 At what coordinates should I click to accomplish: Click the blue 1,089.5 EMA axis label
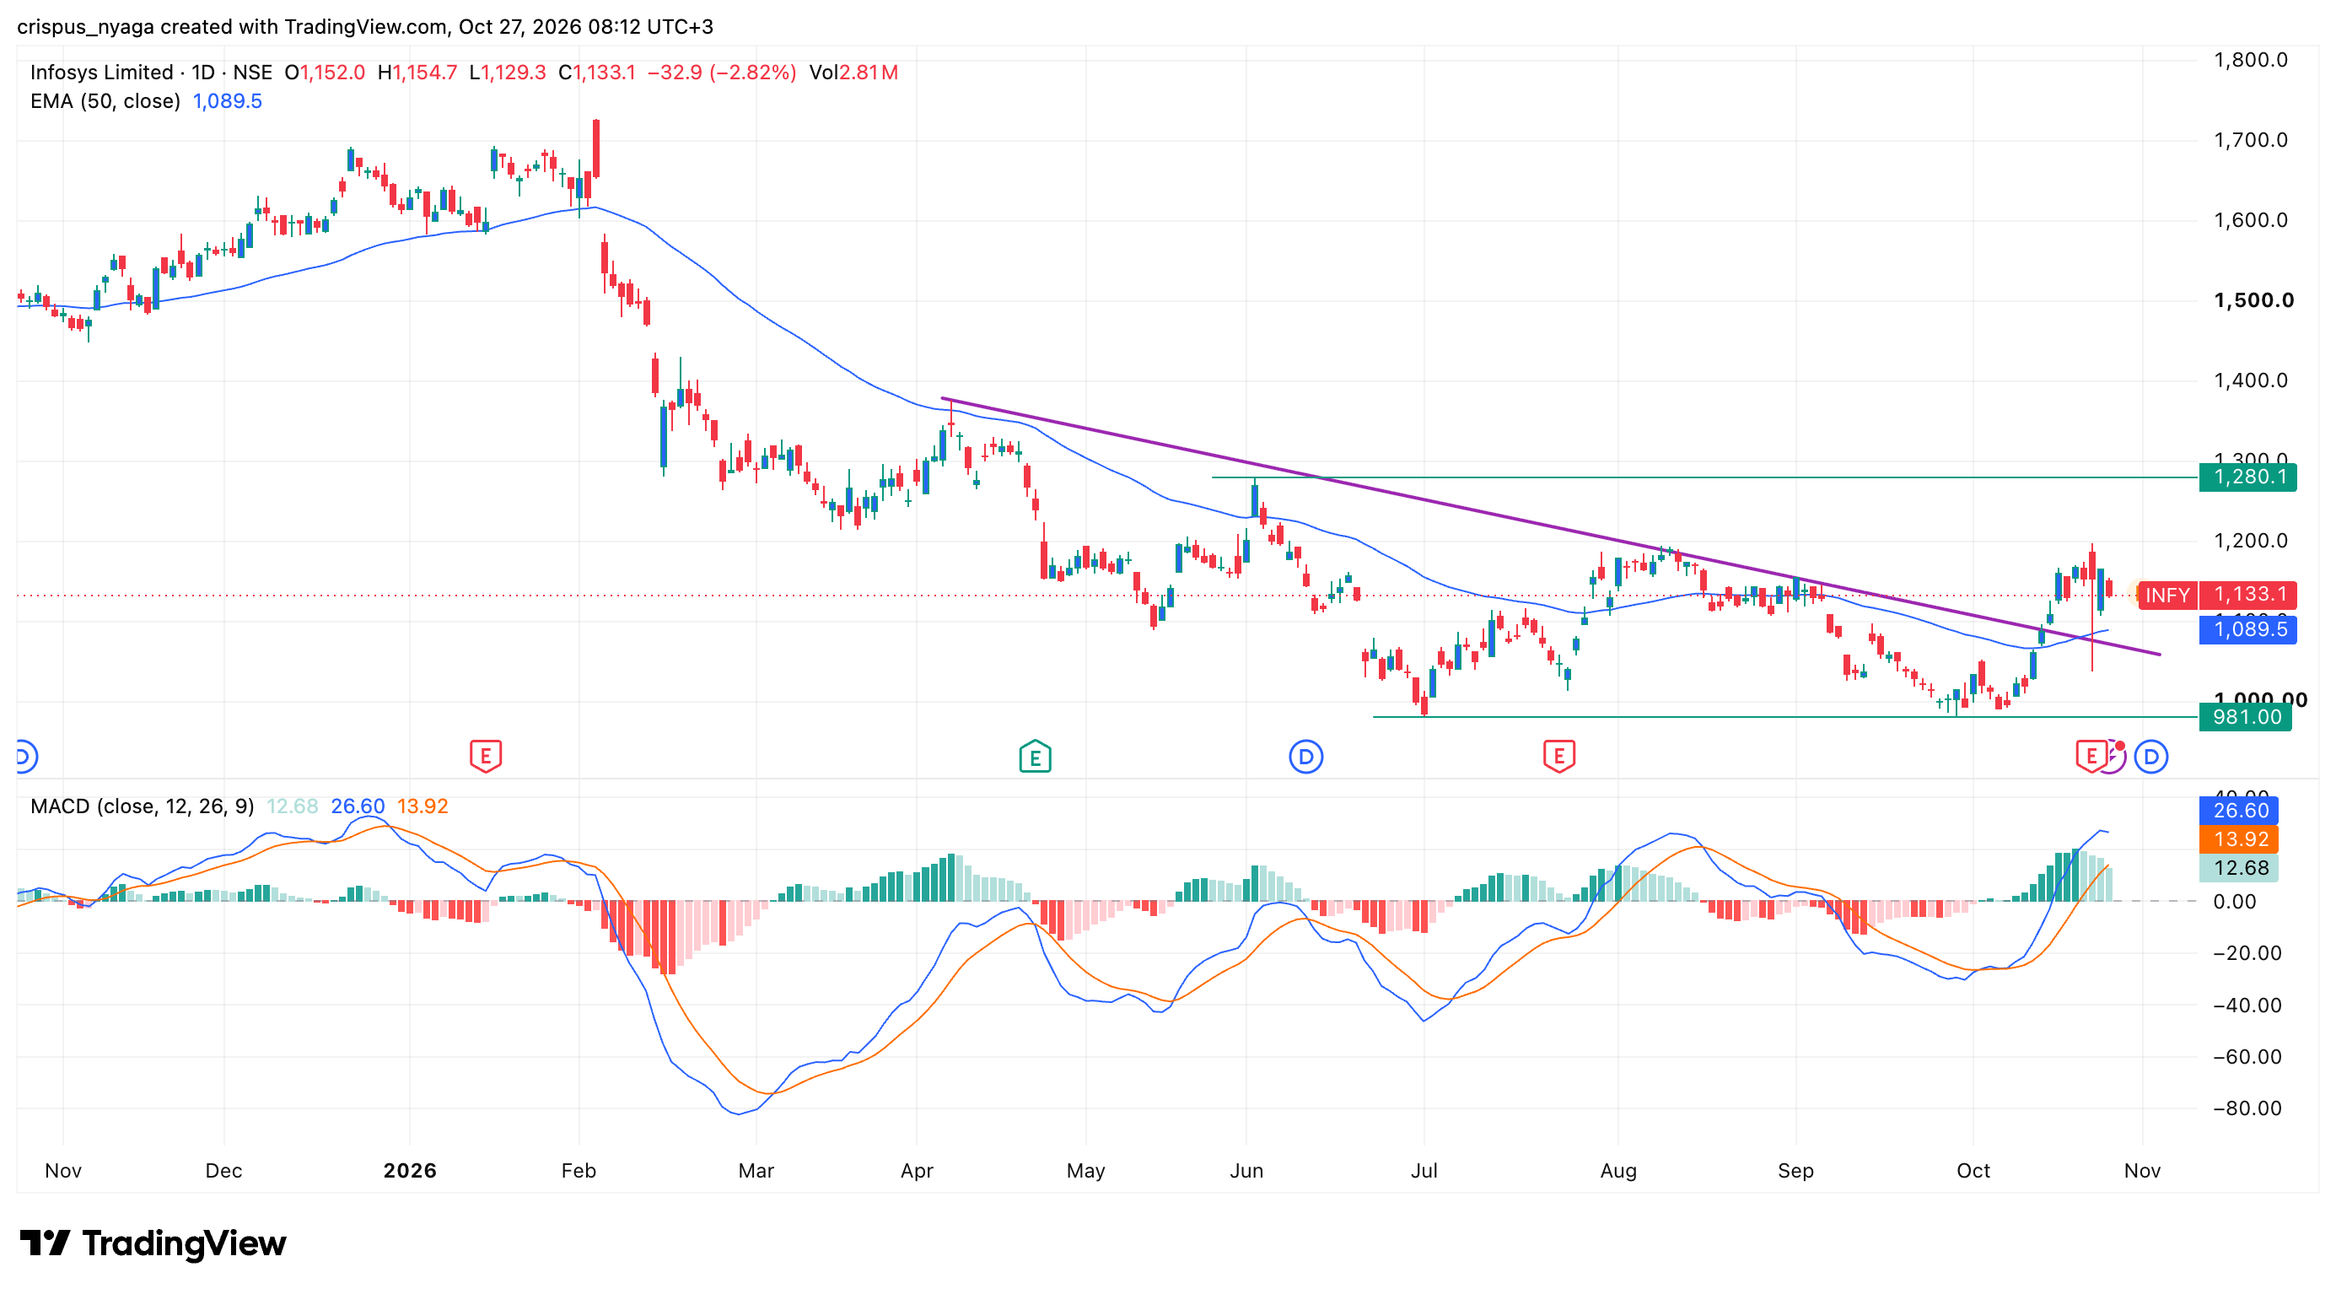[x=2247, y=629]
